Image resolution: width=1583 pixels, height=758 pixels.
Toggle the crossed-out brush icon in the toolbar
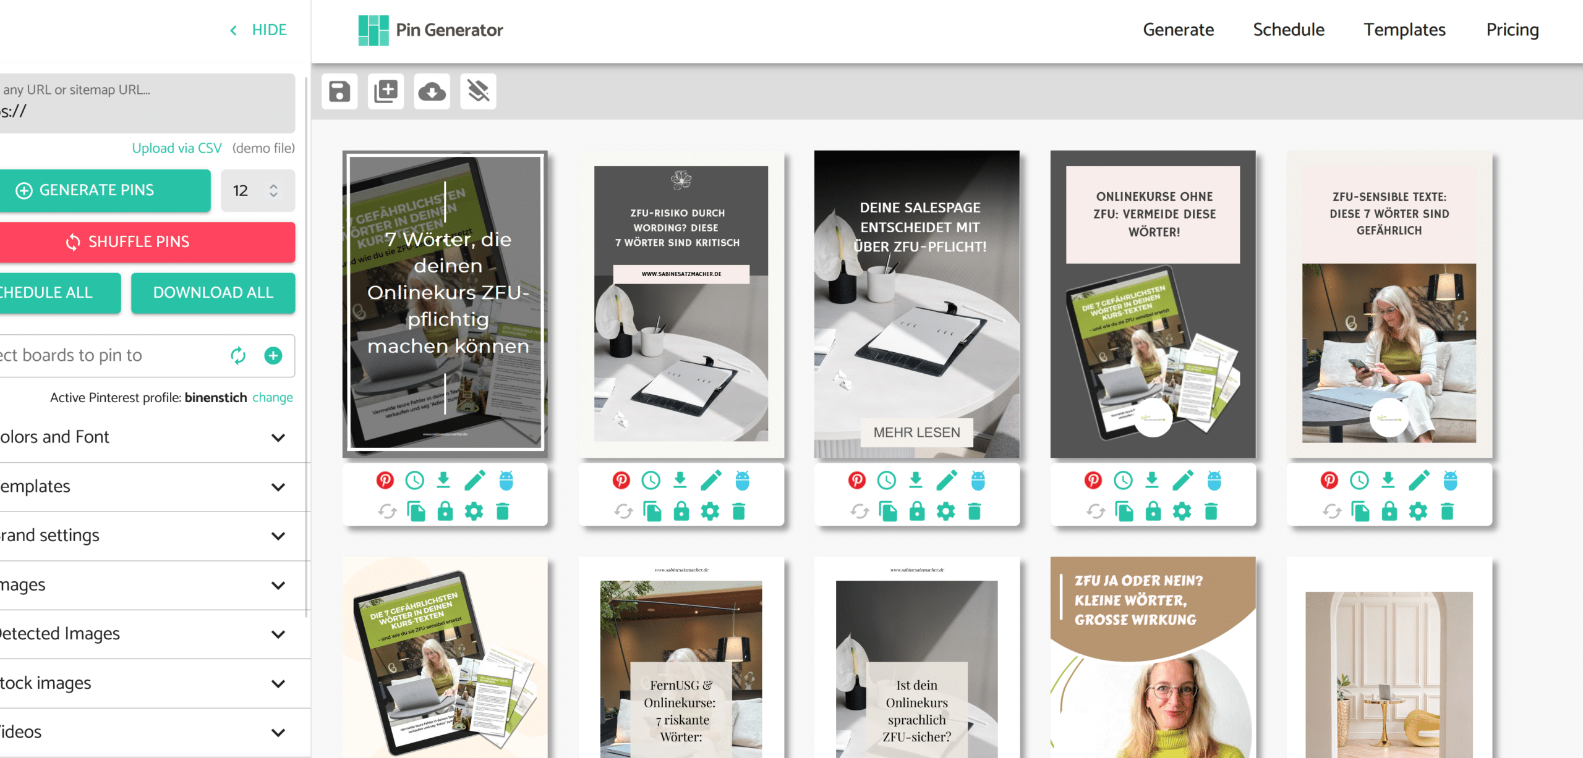click(478, 91)
